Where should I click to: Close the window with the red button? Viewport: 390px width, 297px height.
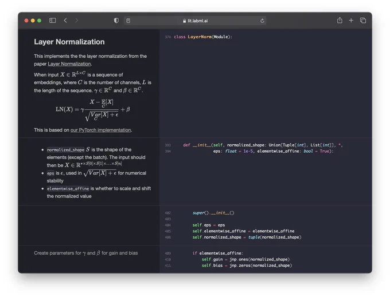click(x=26, y=21)
